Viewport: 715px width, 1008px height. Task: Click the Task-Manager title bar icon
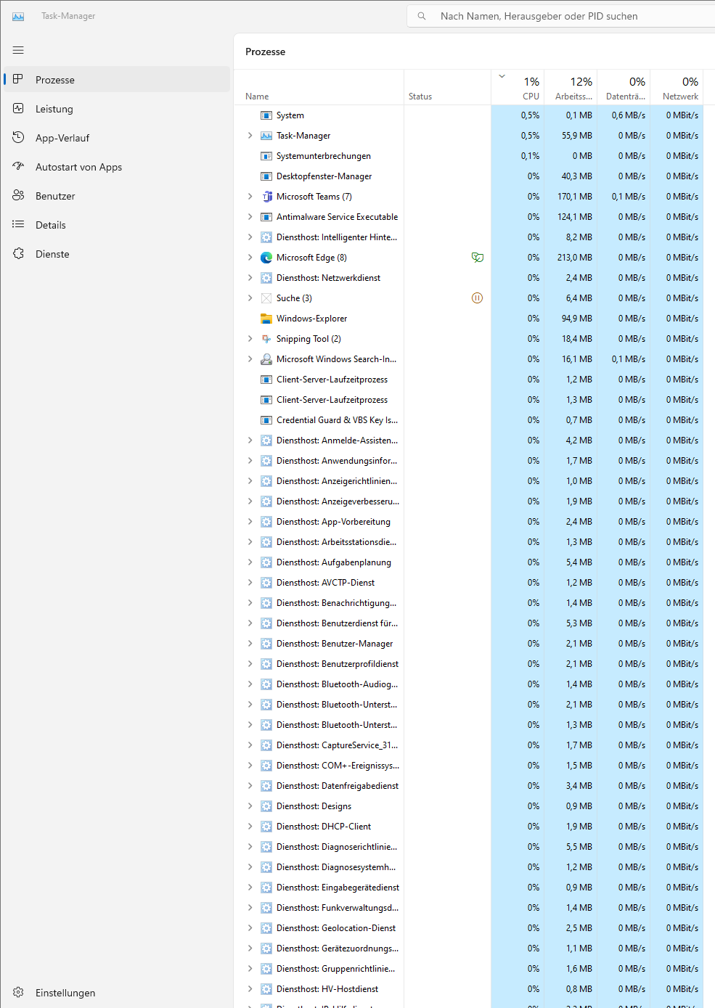click(x=17, y=15)
